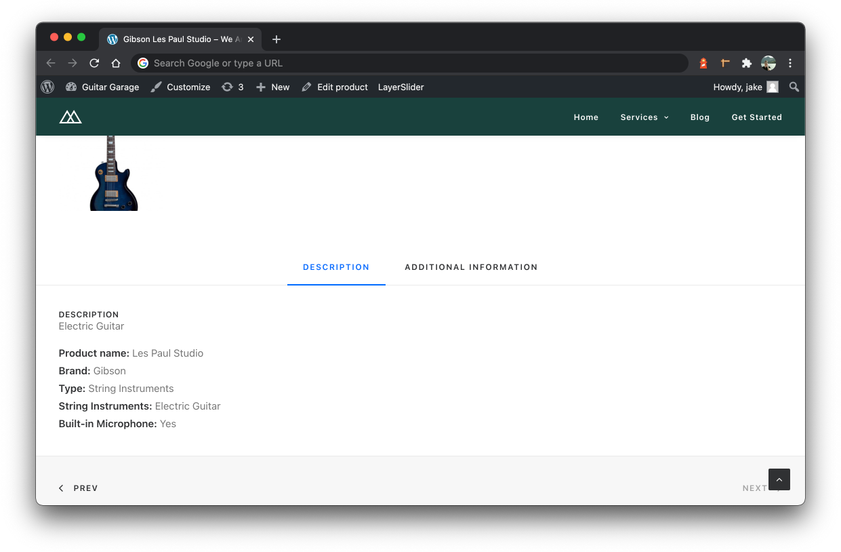Click the plus icon next to New
The width and height of the screenshot is (841, 552).
[x=261, y=87]
